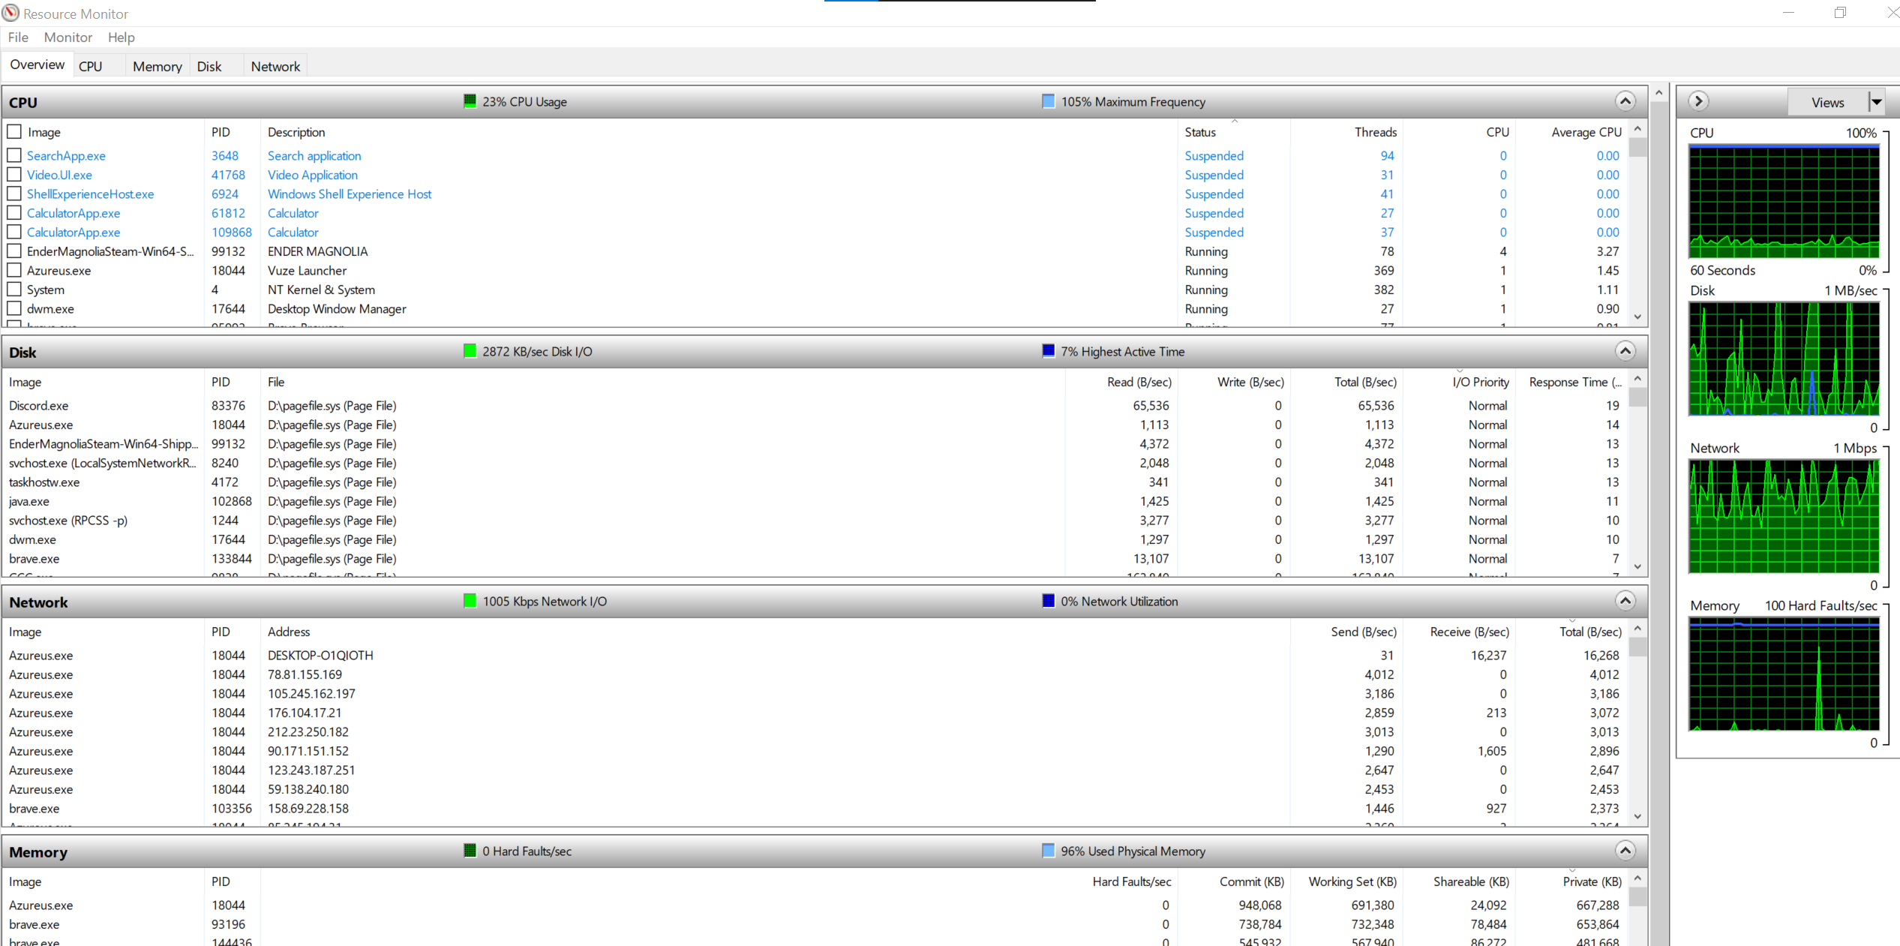Sort CPU table by Status column

(1234, 132)
